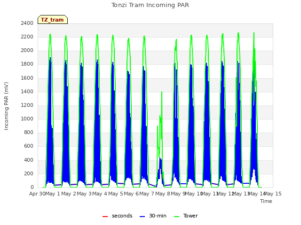Click the May 3 x-axis label

pos(84,194)
